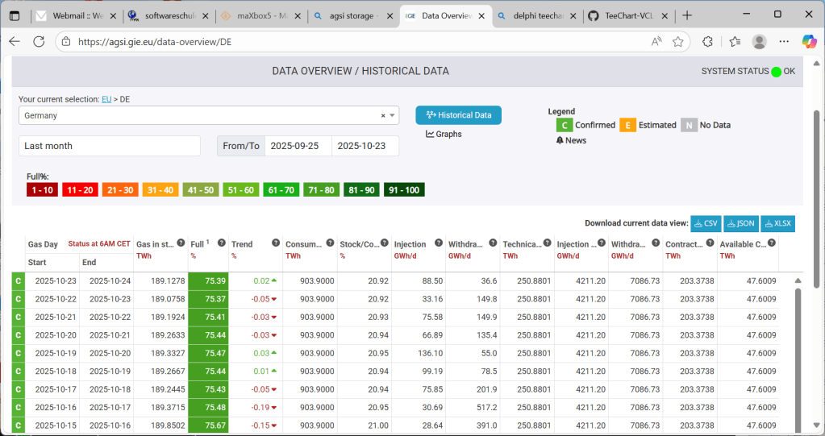This screenshot has height=436, width=825.
Task: Clear Germany selection with x
Action: pos(383,116)
